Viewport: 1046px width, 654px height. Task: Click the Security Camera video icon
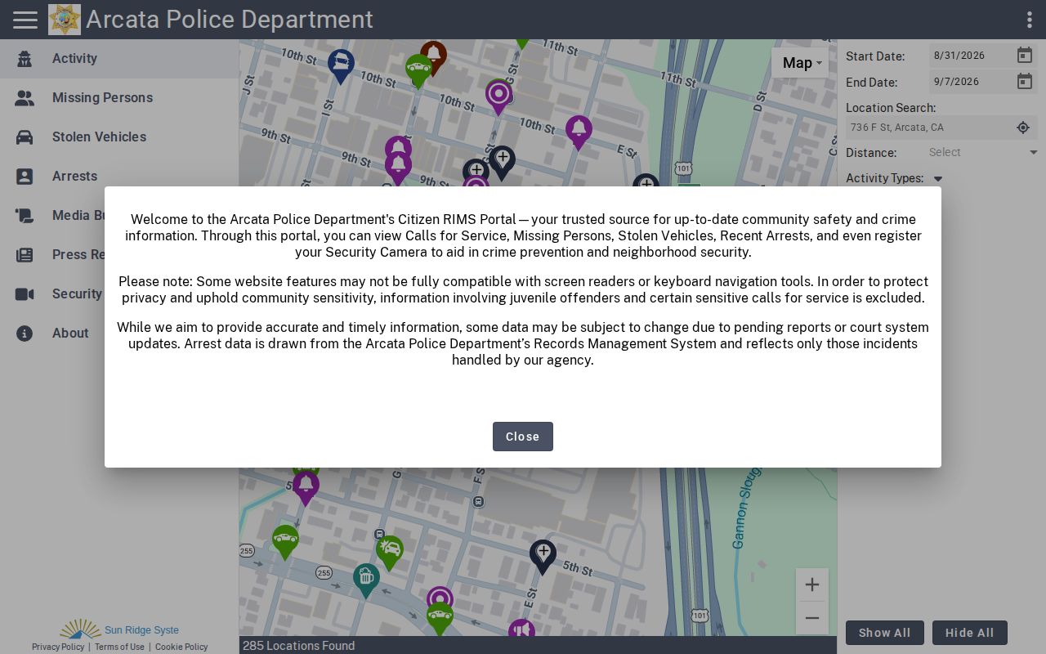(x=25, y=294)
